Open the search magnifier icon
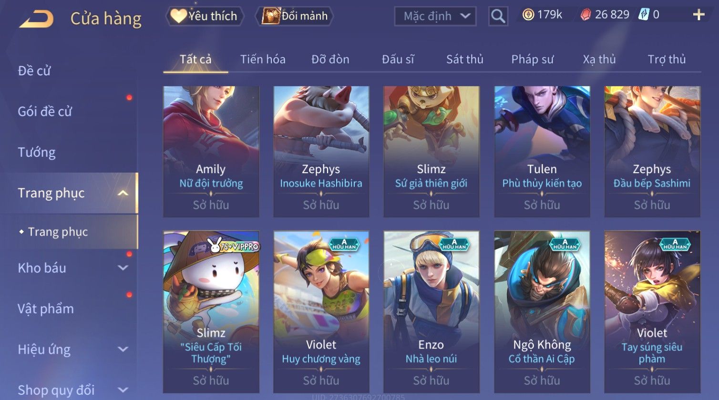719x400 pixels. tap(498, 16)
